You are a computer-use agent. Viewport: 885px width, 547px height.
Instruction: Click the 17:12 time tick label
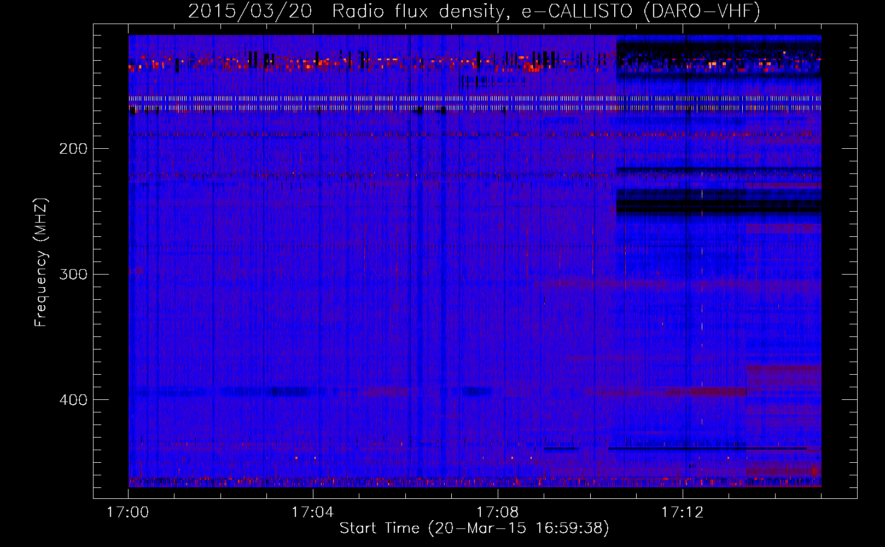point(682,513)
